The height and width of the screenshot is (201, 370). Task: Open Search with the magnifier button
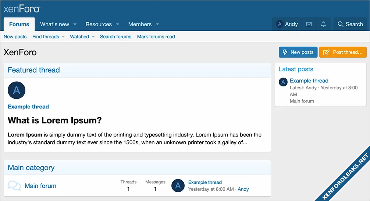(x=350, y=24)
